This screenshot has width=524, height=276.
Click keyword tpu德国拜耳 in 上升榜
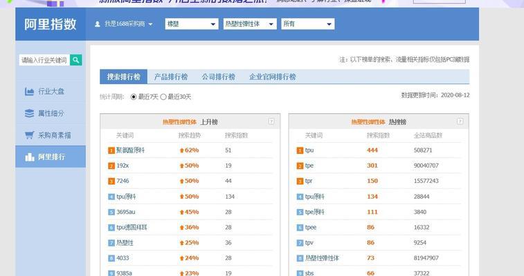(132, 228)
